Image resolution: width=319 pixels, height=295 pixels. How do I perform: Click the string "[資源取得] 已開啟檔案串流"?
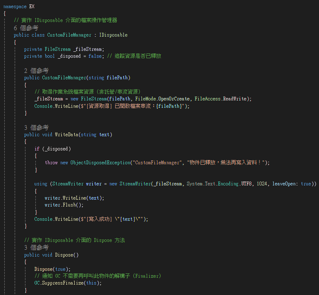[121, 106]
